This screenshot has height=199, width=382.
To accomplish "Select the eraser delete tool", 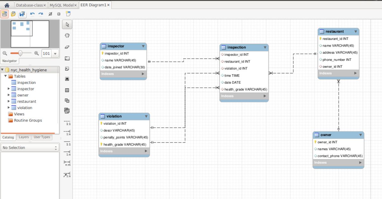I will pyautogui.click(x=67, y=47).
